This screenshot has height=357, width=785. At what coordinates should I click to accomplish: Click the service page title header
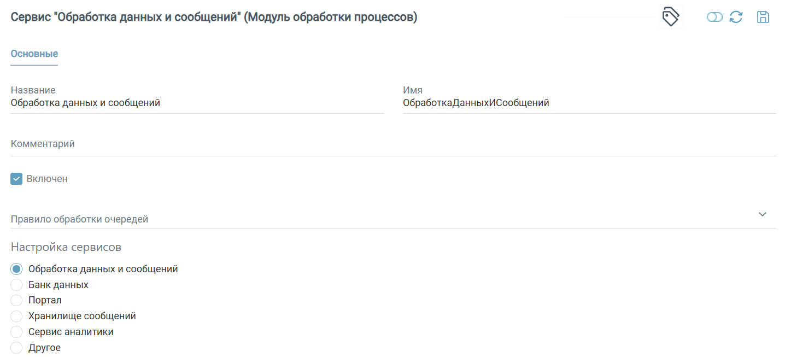click(213, 17)
